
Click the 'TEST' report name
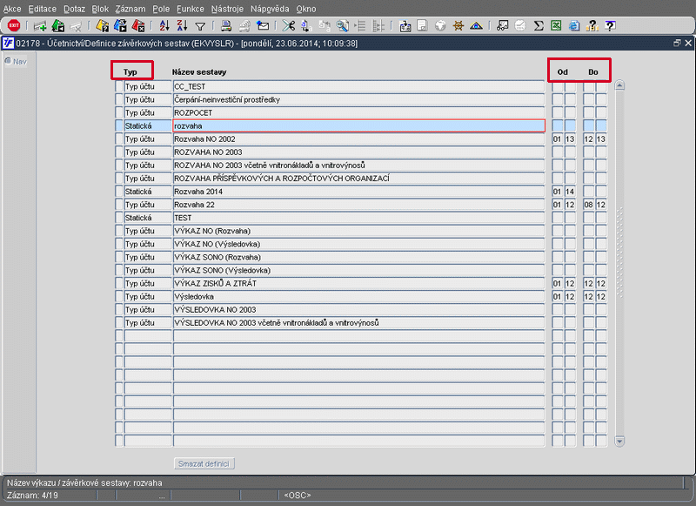pyautogui.click(x=358, y=218)
